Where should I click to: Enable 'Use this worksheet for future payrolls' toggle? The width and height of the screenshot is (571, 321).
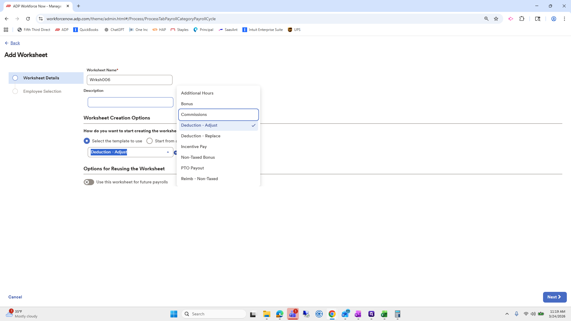coord(89,182)
